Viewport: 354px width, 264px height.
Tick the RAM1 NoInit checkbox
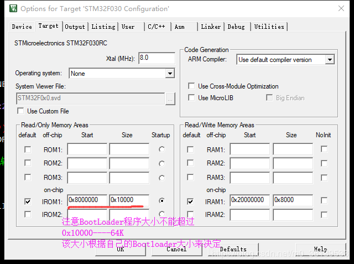[x=324, y=149]
